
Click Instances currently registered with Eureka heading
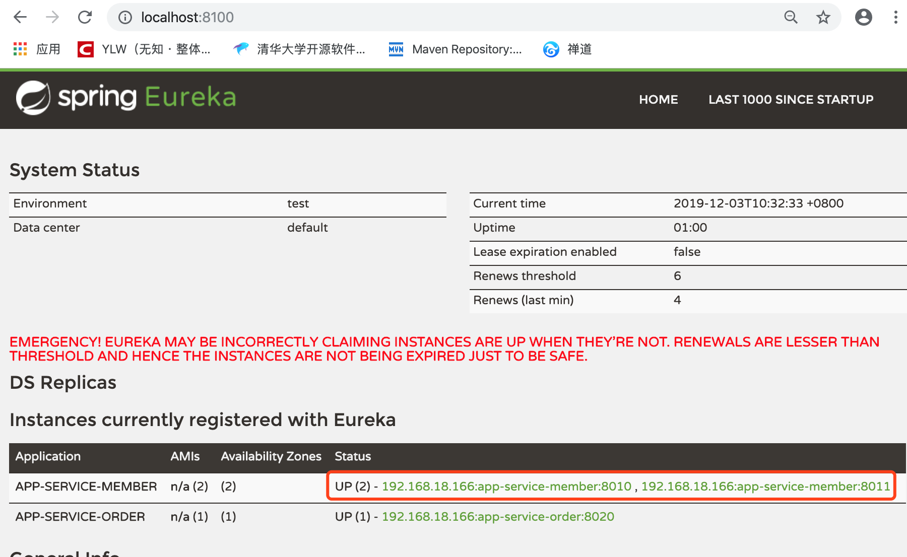(x=203, y=420)
